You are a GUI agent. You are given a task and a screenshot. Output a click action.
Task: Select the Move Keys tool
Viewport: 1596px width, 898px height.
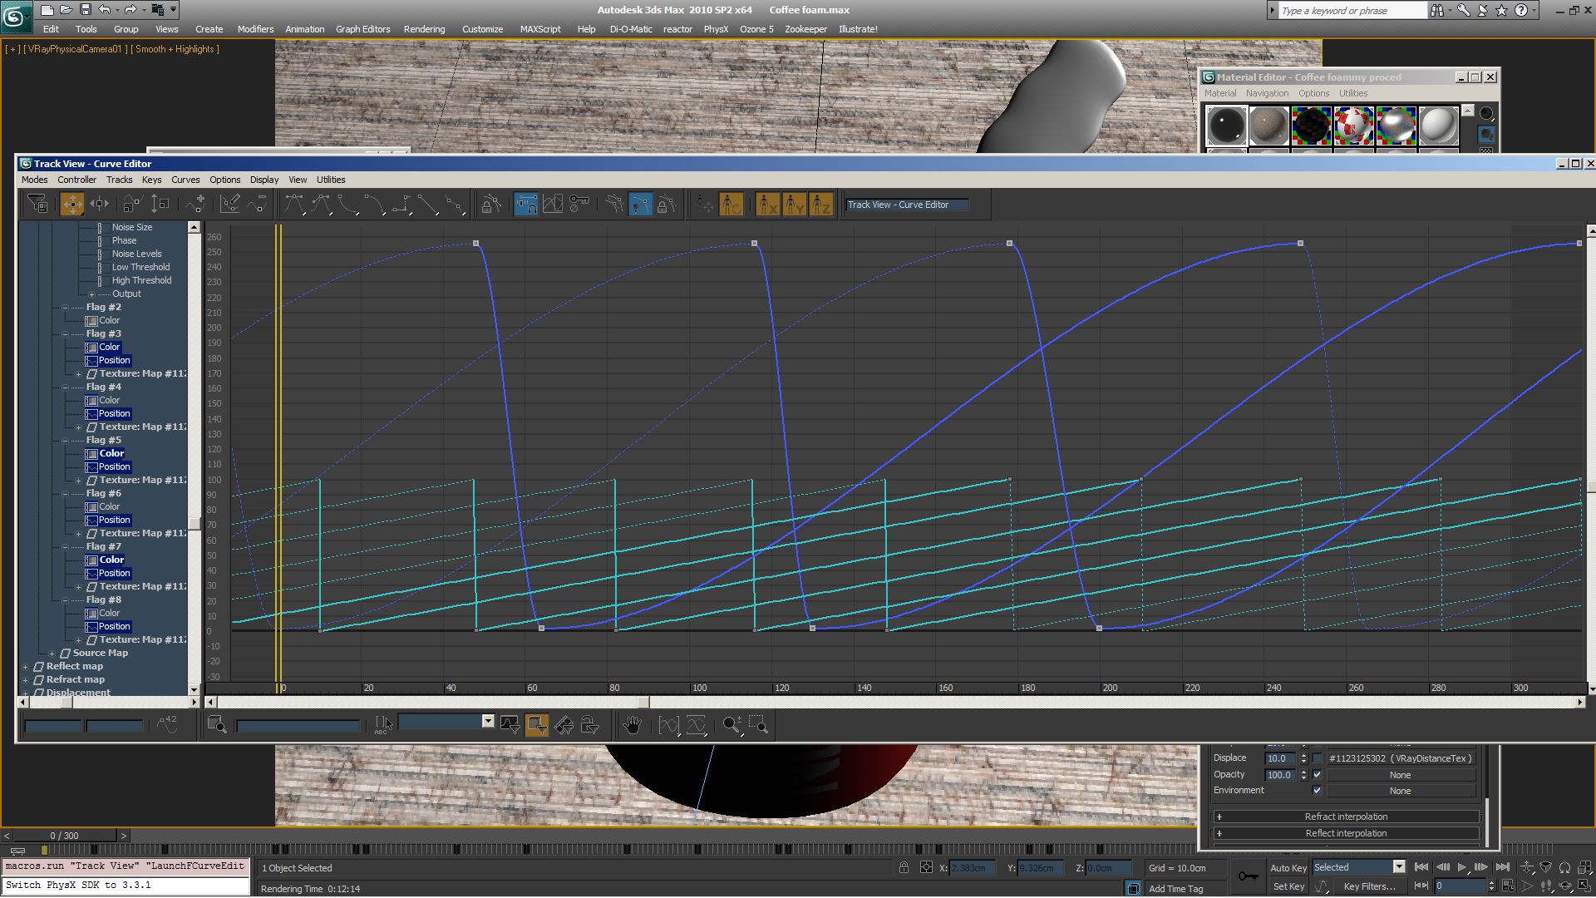pos(72,204)
